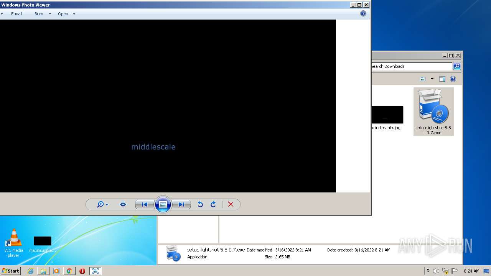Click the network tray icon
Screen dimensions: 491x276
(445, 271)
